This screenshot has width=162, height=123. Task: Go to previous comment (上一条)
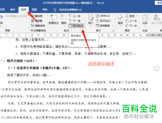point(75,16)
